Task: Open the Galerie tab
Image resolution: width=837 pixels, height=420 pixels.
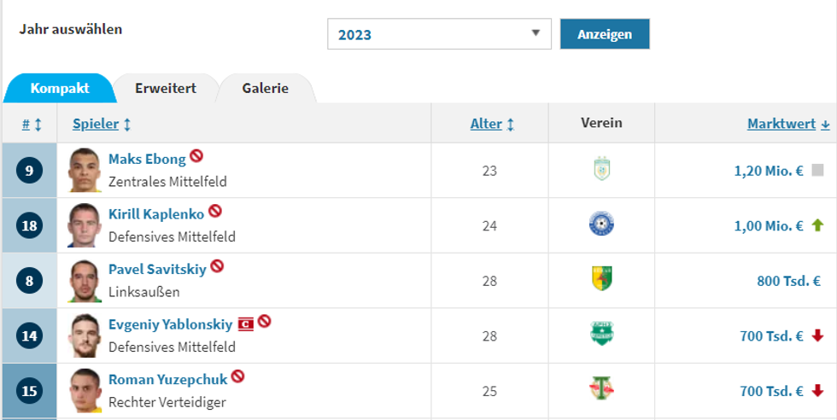Action: point(265,88)
